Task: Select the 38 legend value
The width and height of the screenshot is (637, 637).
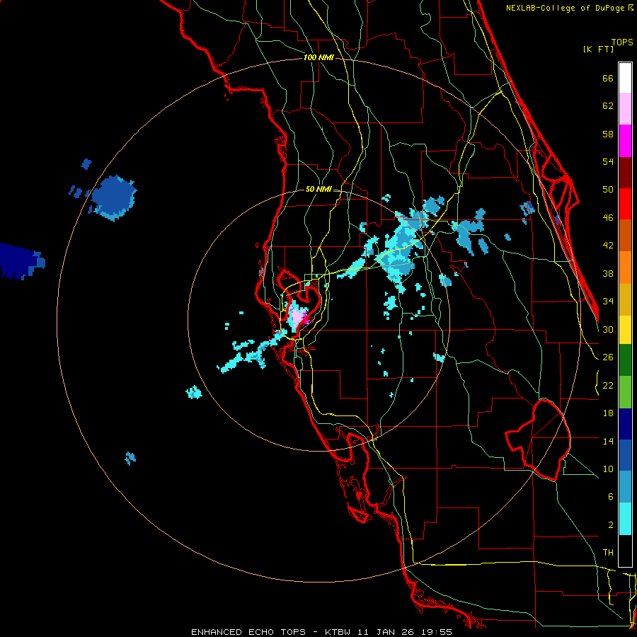Action: (x=608, y=273)
